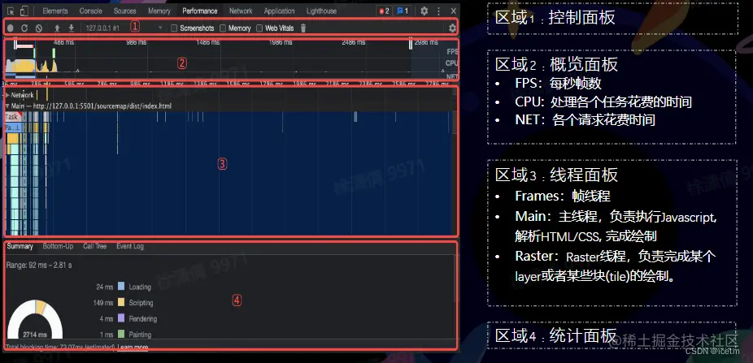The width and height of the screenshot is (753, 363).
Task: Switch to the Application tab
Action: [279, 11]
